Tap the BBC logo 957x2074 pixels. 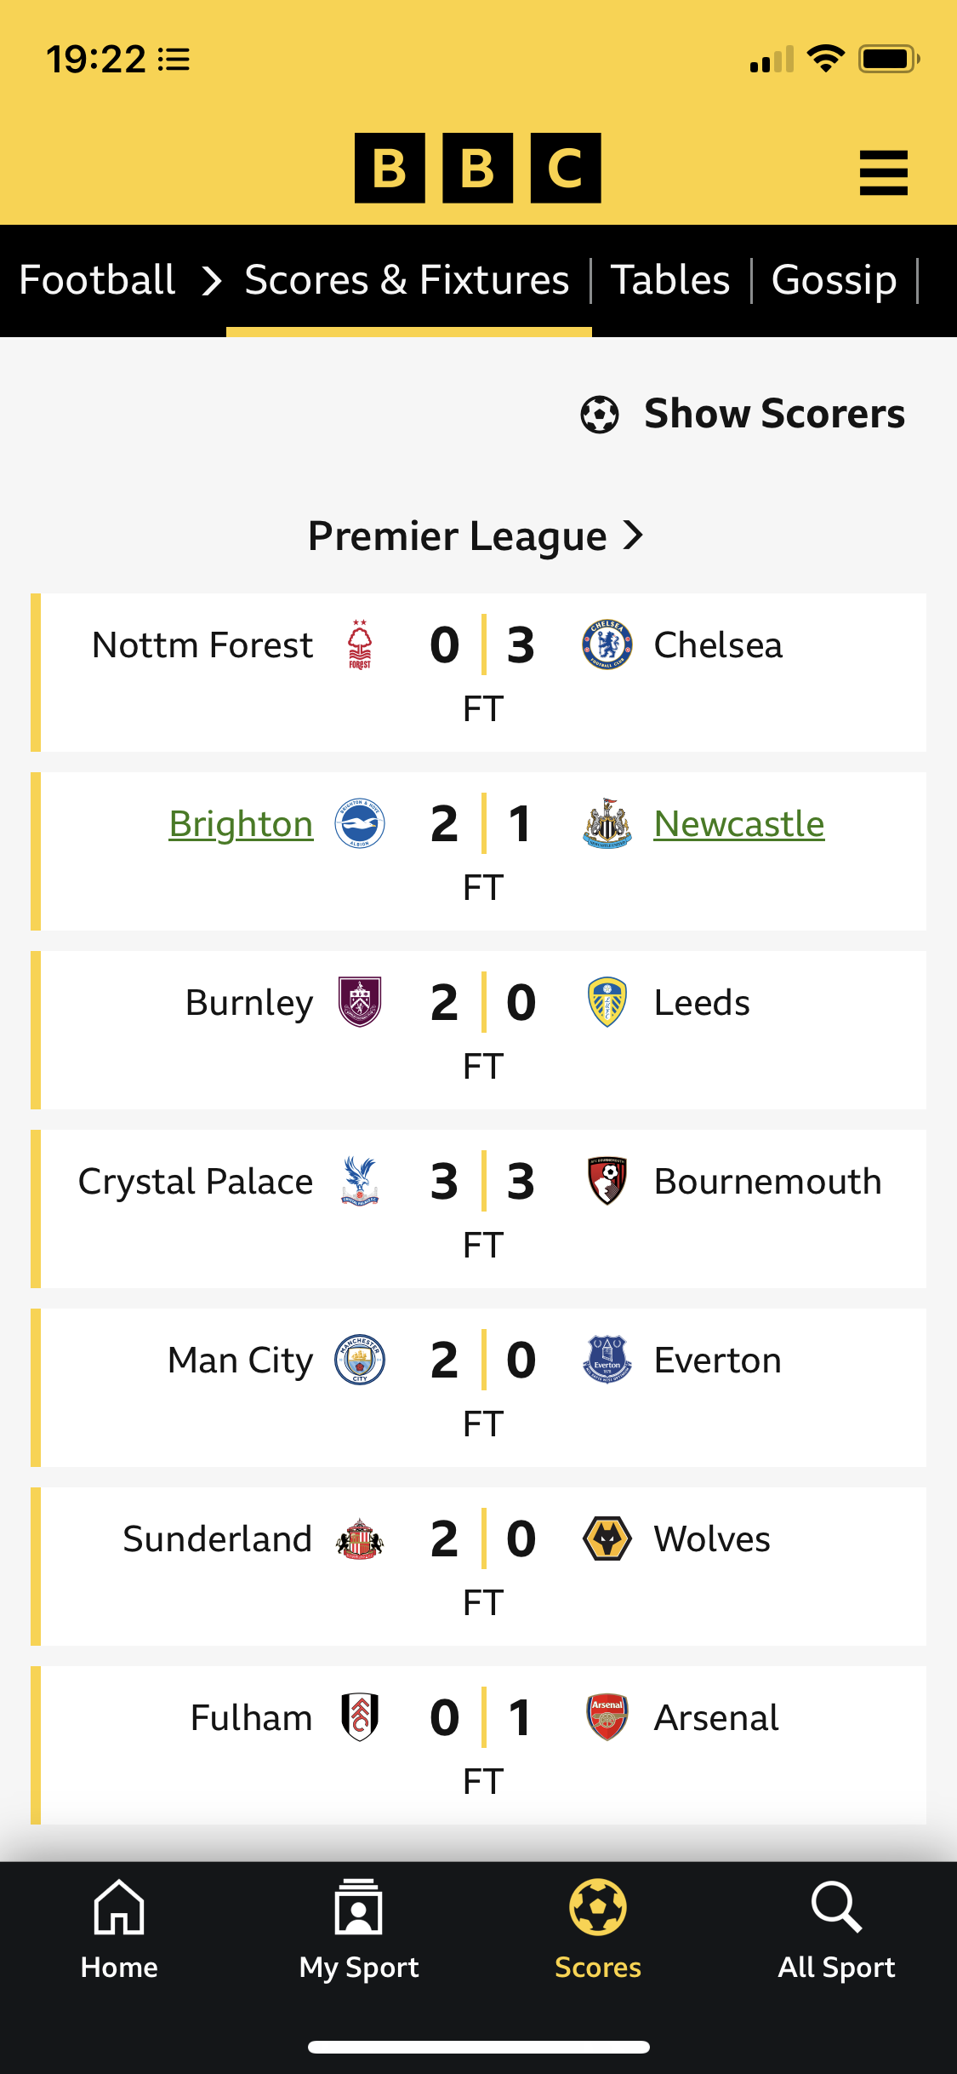click(x=477, y=168)
